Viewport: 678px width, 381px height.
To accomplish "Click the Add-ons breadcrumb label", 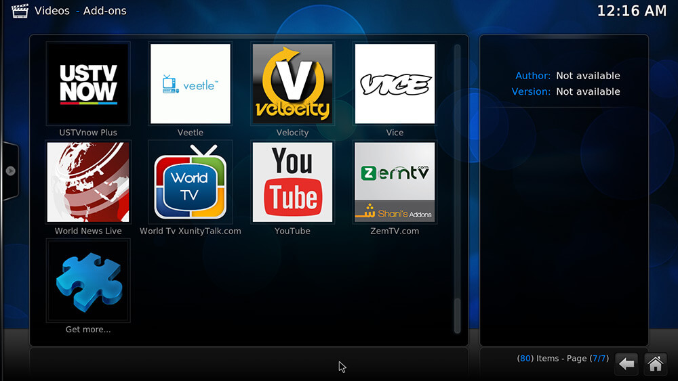I will [x=105, y=11].
